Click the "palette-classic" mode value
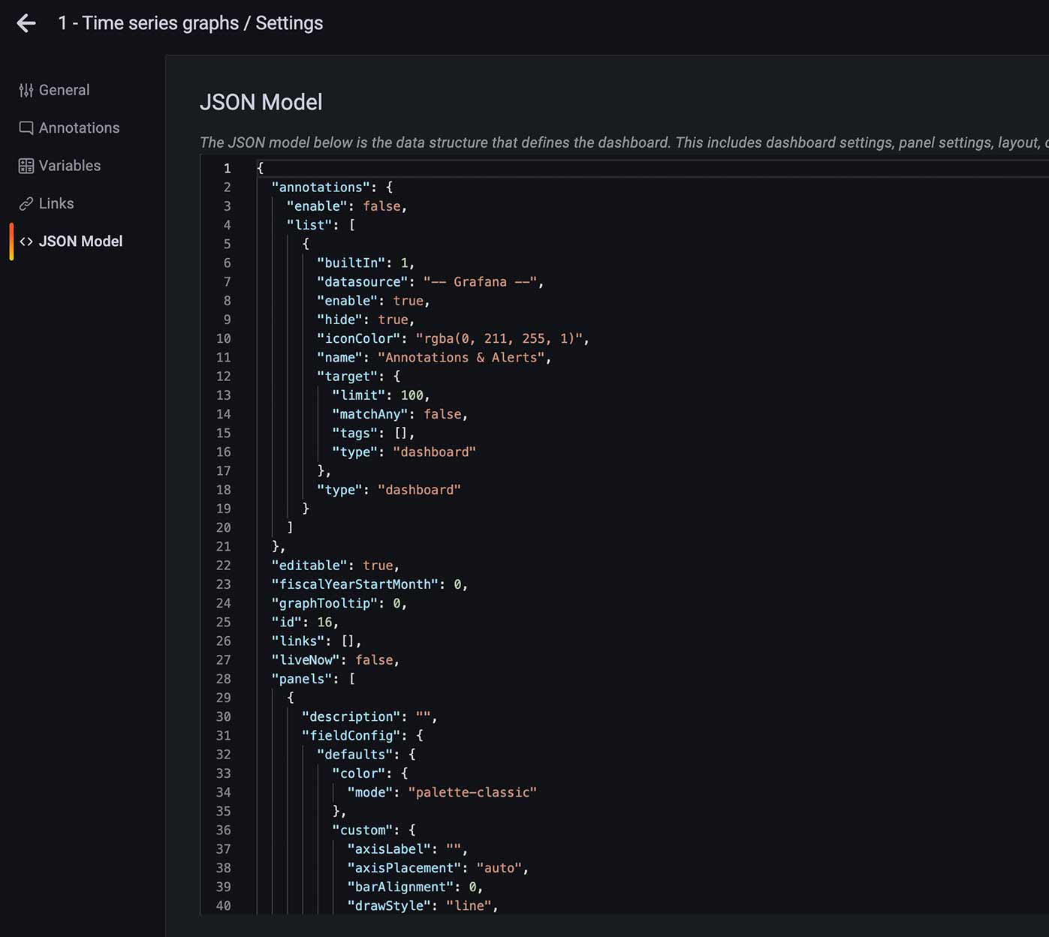The height and width of the screenshot is (937, 1049). point(472,792)
